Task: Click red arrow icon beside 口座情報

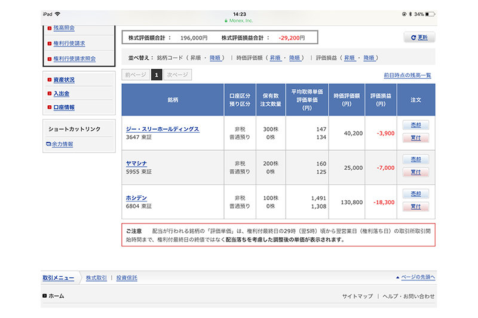Action: coord(50,107)
